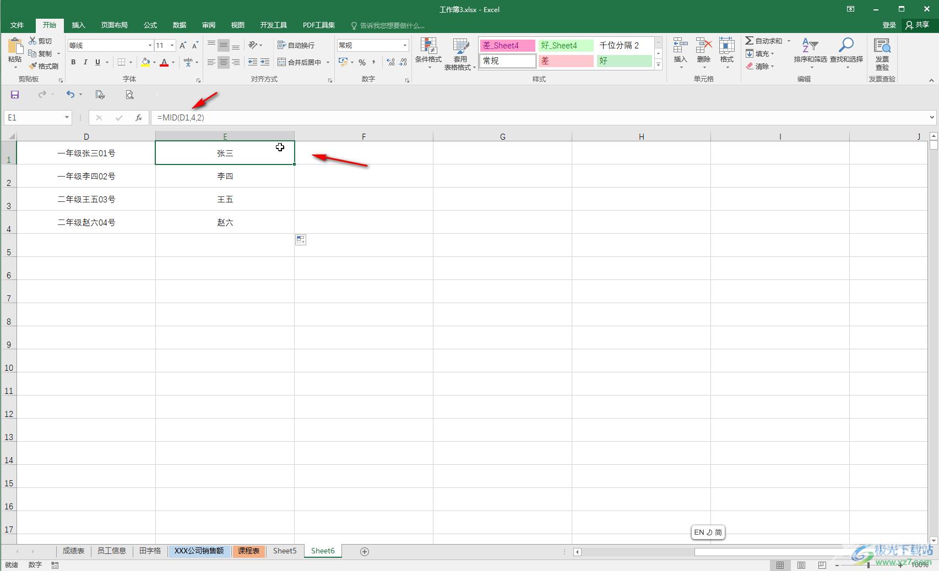Open the font size dropdown
The image size is (939, 571).
172,45
